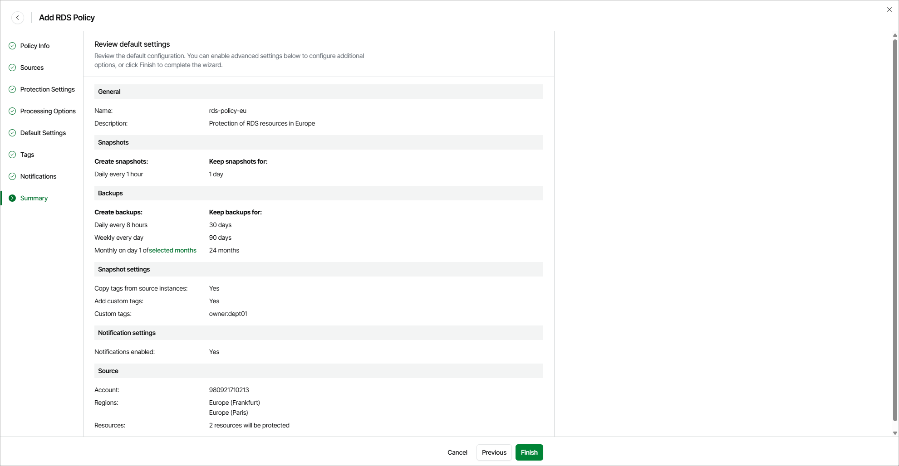Image resolution: width=899 pixels, height=466 pixels.
Task: Click the Previous button
Action: point(494,452)
